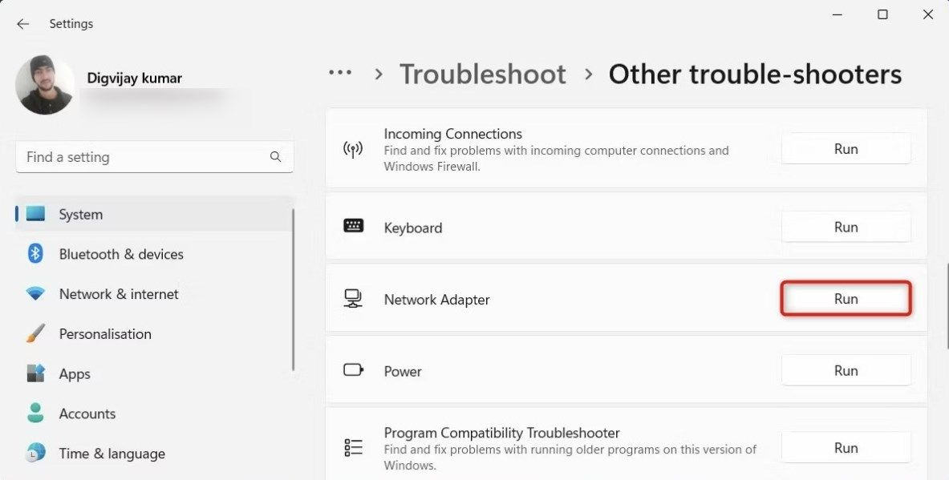
Task: Select the Network & internet globe icon
Action: (x=35, y=293)
